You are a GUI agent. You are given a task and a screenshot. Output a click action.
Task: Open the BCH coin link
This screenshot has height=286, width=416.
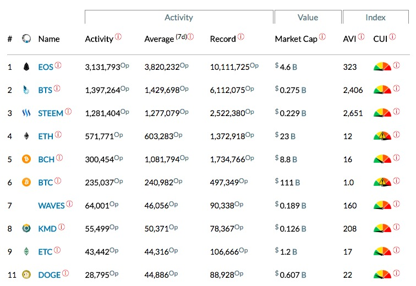coord(46,159)
